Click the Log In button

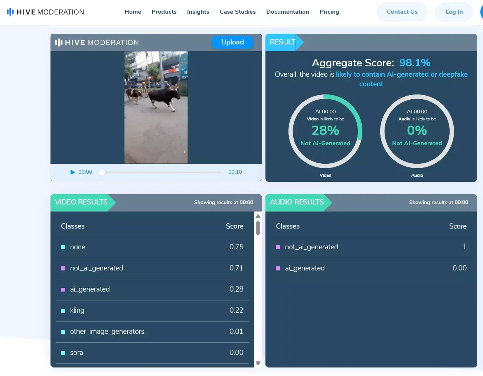pyautogui.click(x=454, y=12)
